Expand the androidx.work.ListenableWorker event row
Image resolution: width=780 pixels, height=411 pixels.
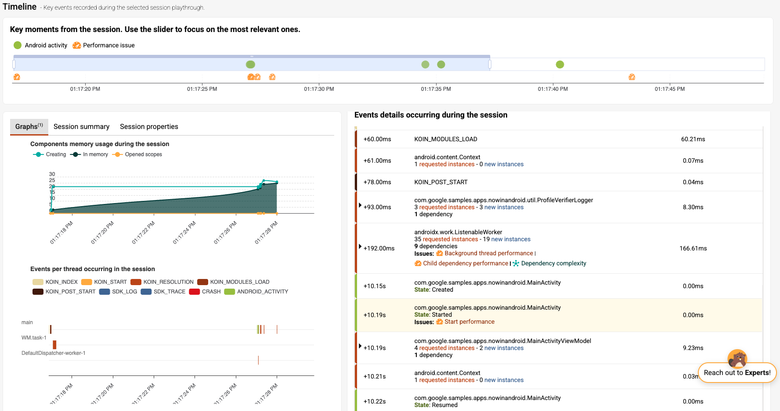(360, 247)
